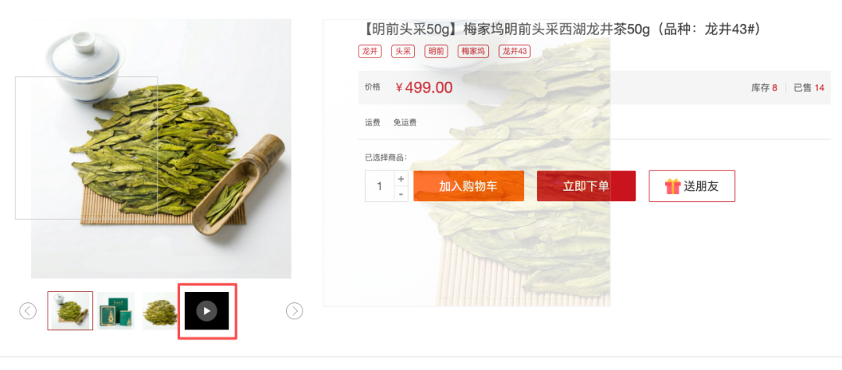Show previous thumbnails with left arrow
This screenshot has width=842, height=370.
click(x=28, y=311)
